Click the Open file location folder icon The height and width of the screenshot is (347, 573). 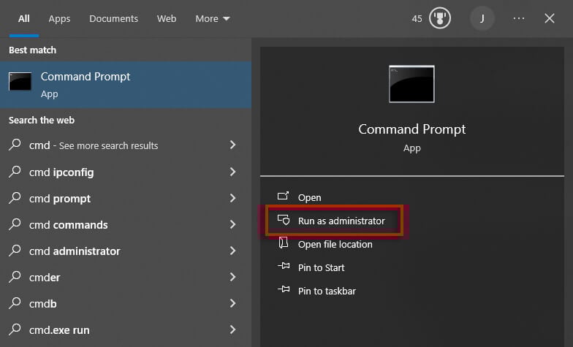pos(284,244)
